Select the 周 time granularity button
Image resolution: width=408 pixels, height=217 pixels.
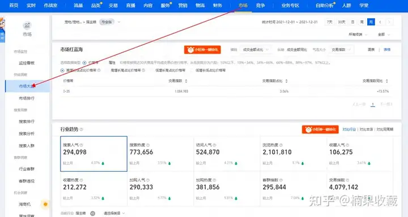[x=362, y=22]
